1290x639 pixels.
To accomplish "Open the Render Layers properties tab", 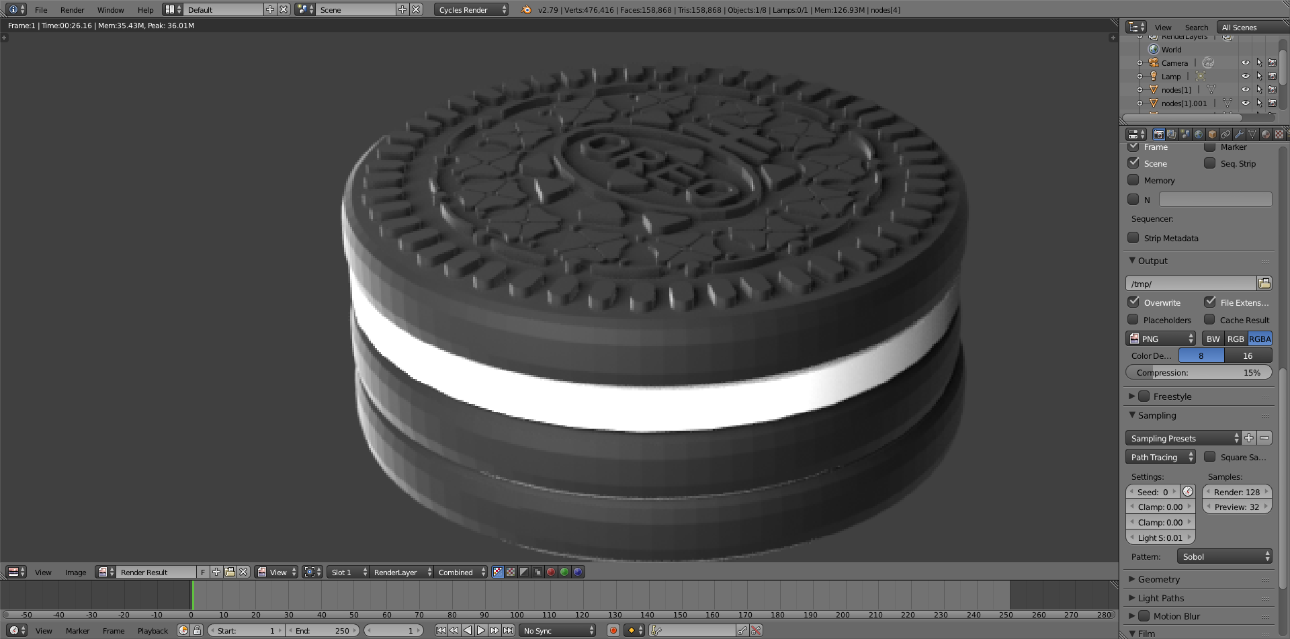I will tap(1172, 134).
